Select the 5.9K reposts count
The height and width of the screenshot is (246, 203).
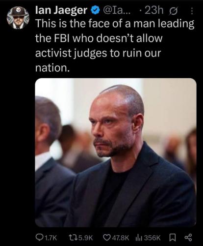tap(85, 238)
